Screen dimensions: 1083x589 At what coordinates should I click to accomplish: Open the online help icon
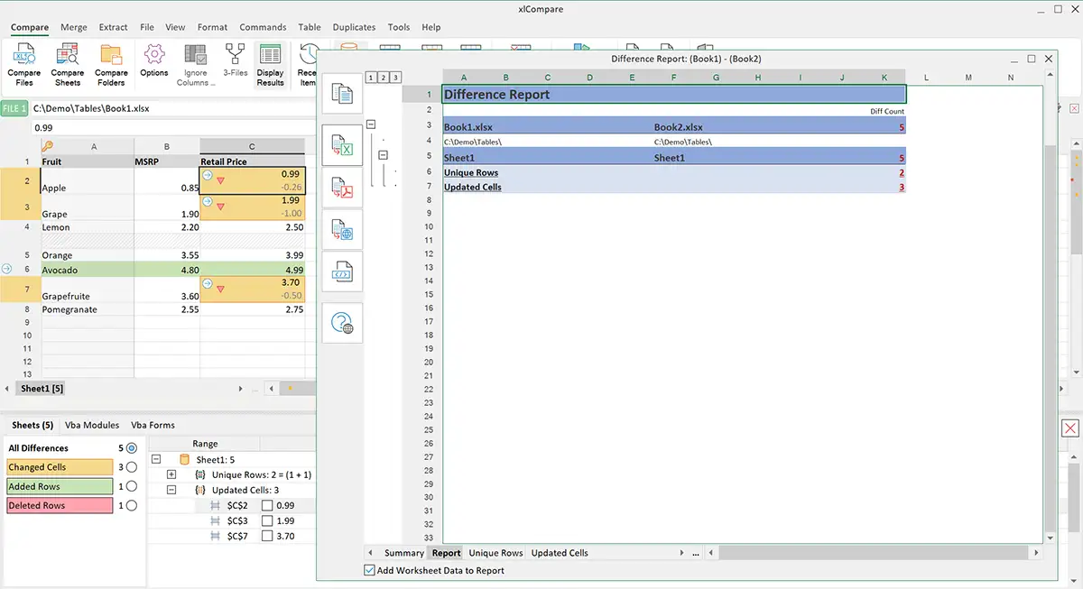tap(342, 323)
